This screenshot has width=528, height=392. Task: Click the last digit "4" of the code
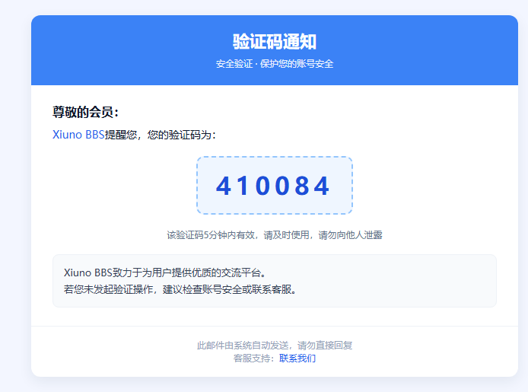(323, 186)
